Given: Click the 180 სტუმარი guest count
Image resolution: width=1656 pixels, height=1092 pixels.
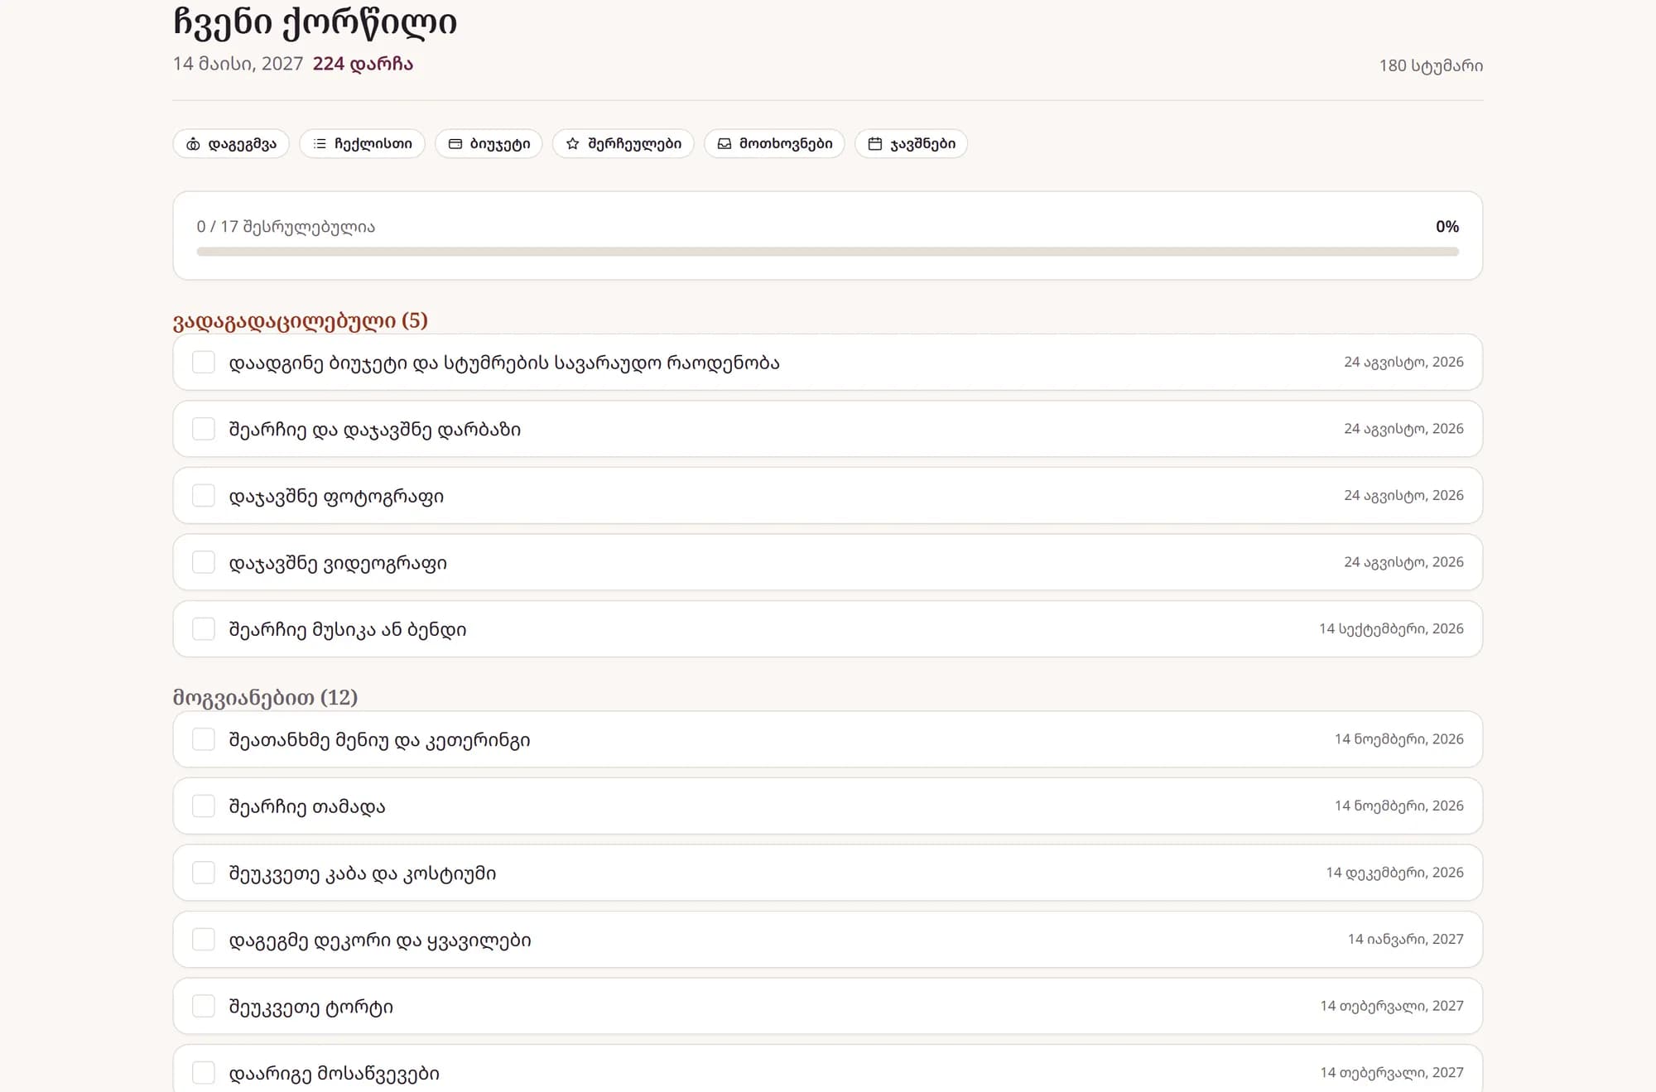Looking at the screenshot, I should (x=1431, y=65).
